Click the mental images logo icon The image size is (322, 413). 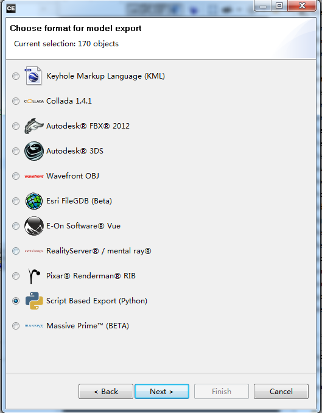pyautogui.click(x=34, y=251)
